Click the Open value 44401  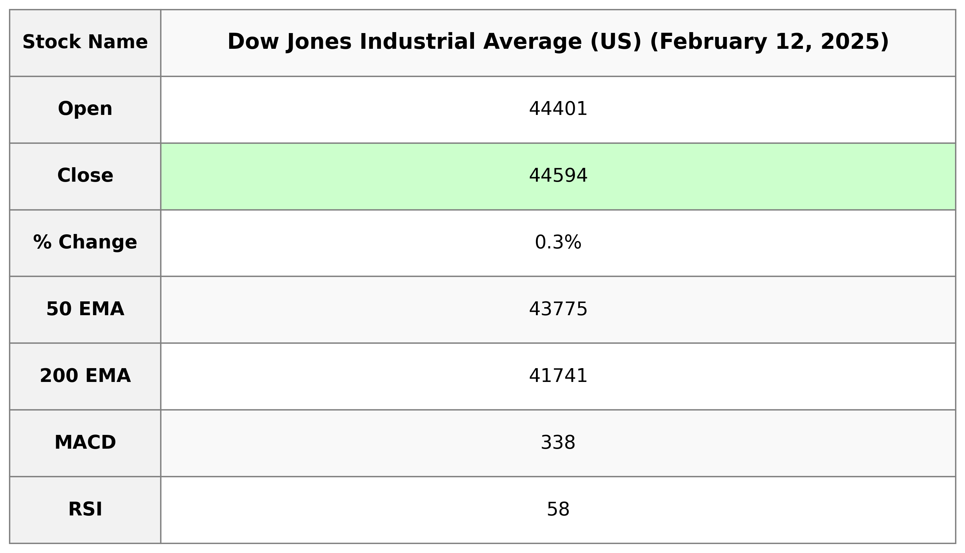pos(558,109)
